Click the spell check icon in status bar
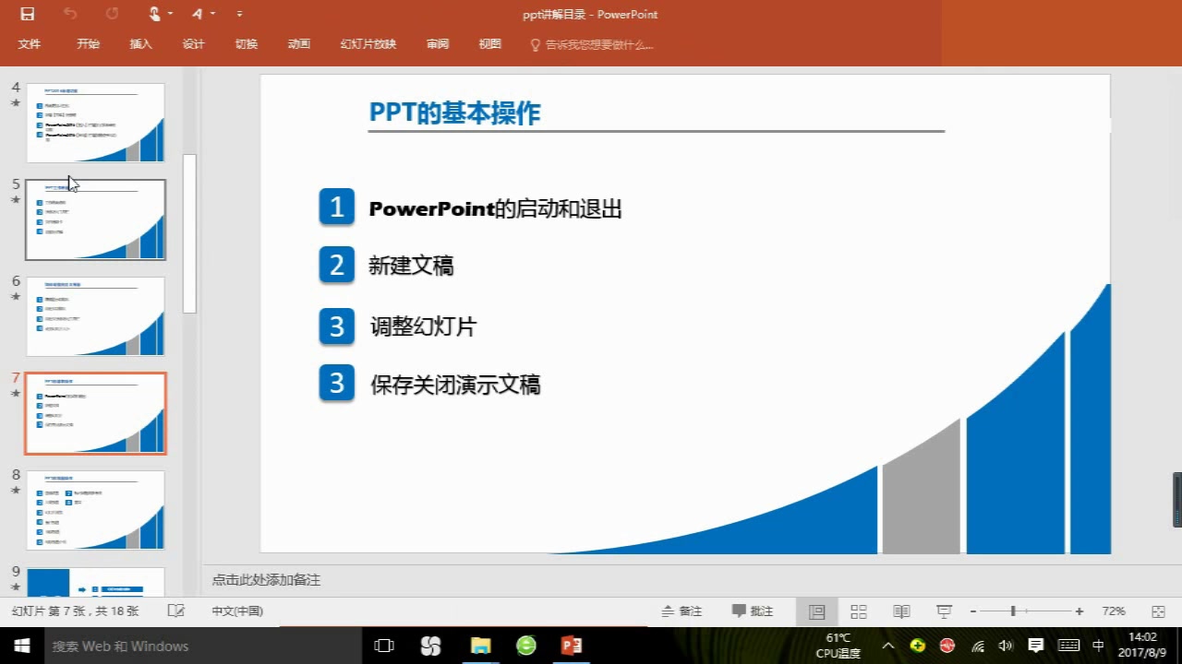The width and height of the screenshot is (1182, 664). pyautogui.click(x=176, y=611)
